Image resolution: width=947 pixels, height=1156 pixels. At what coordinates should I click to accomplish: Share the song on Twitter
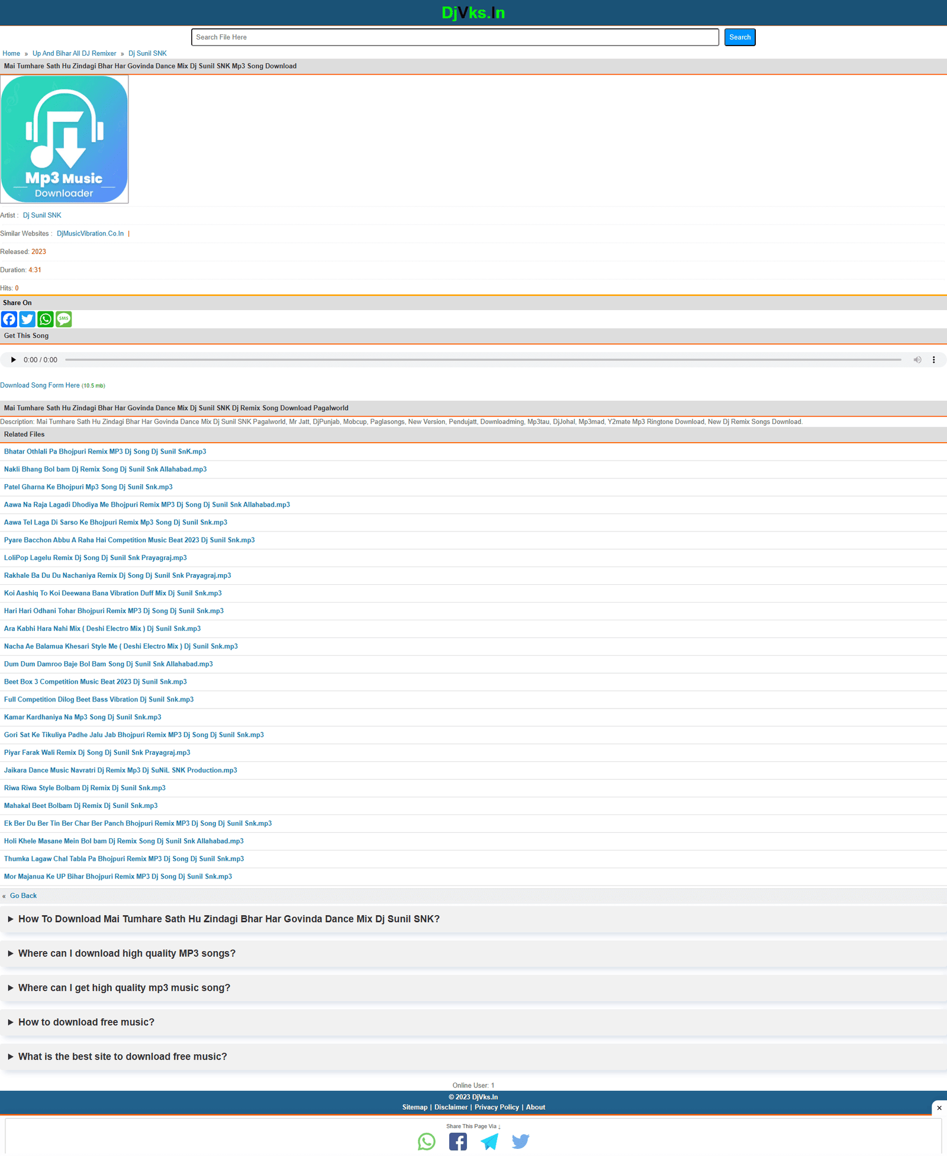click(27, 319)
